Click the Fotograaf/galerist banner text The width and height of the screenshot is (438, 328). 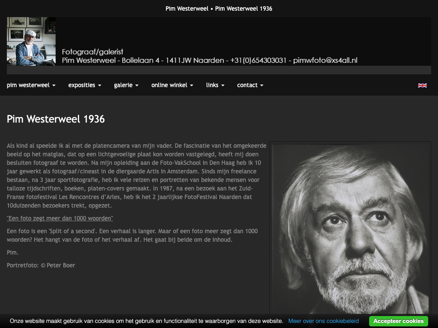pyautogui.click(x=92, y=52)
